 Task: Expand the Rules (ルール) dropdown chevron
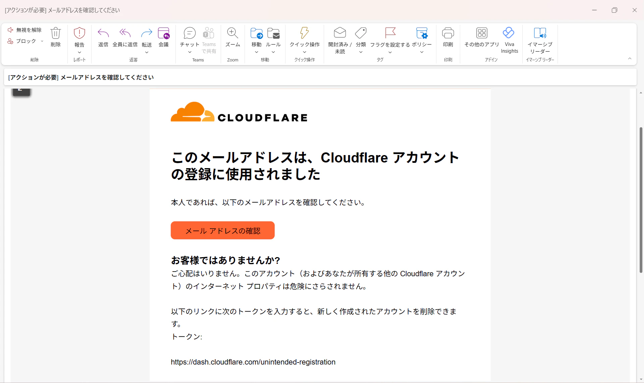273,52
